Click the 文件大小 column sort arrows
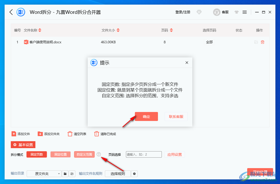280x184 pixels. (118, 30)
